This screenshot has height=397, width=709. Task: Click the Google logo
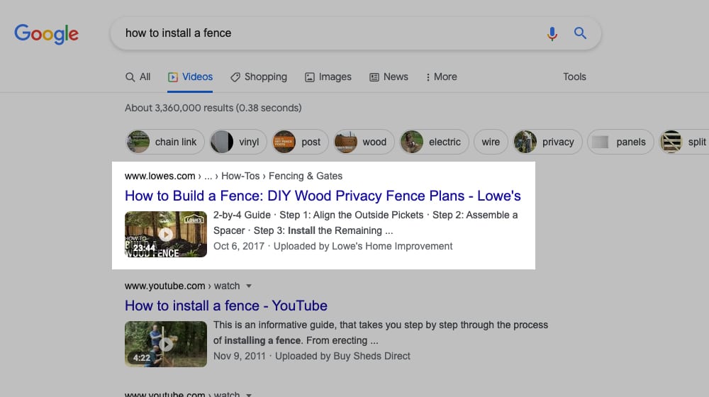46,33
